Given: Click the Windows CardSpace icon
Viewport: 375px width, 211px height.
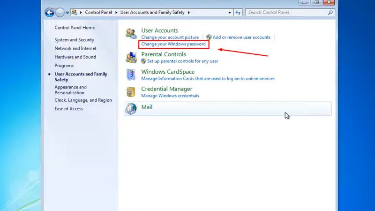Looking at the screenshot, I should (131, 75).
